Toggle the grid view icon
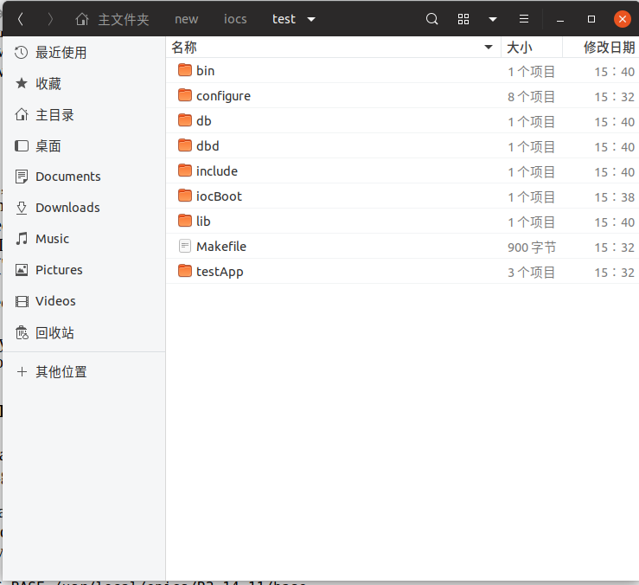 (463, 19)
